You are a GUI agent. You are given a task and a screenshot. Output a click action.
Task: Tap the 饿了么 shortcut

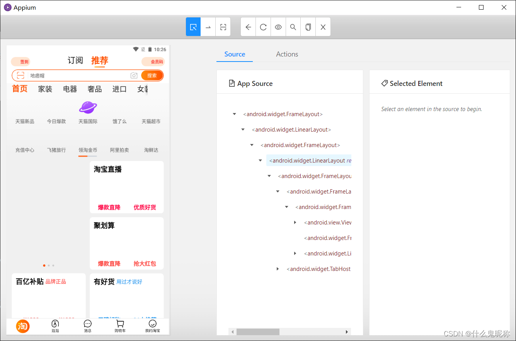(x=119, y=122)
